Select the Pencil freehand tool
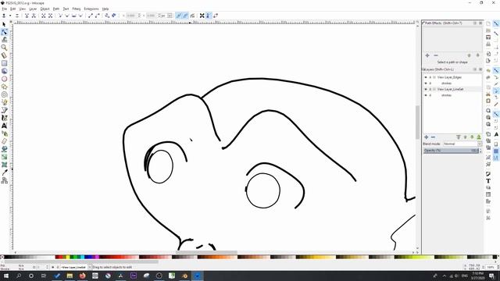This screenshot has height=281, width=500. (4, 102)
